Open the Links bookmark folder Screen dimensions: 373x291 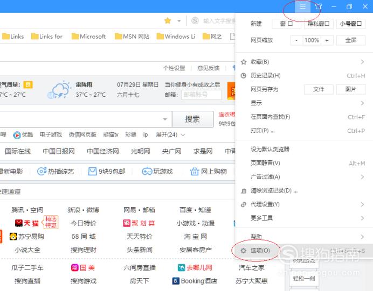[x=13, y=37]
